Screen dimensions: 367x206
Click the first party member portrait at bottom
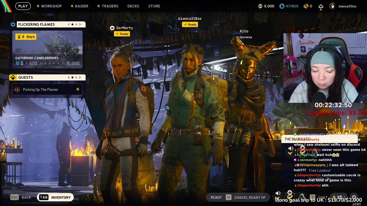tap(278, 197)
